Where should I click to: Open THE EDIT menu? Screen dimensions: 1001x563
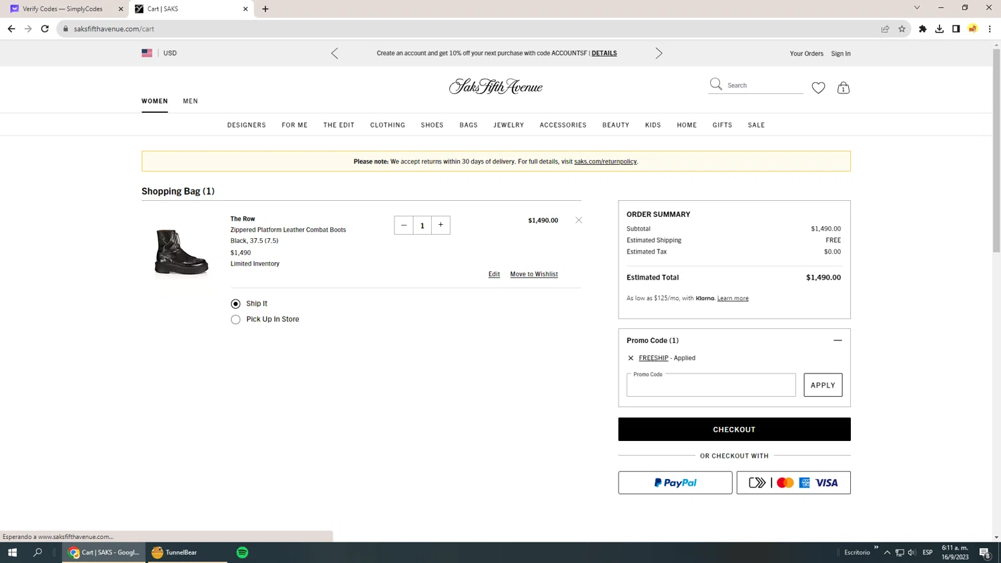point(339,125)
